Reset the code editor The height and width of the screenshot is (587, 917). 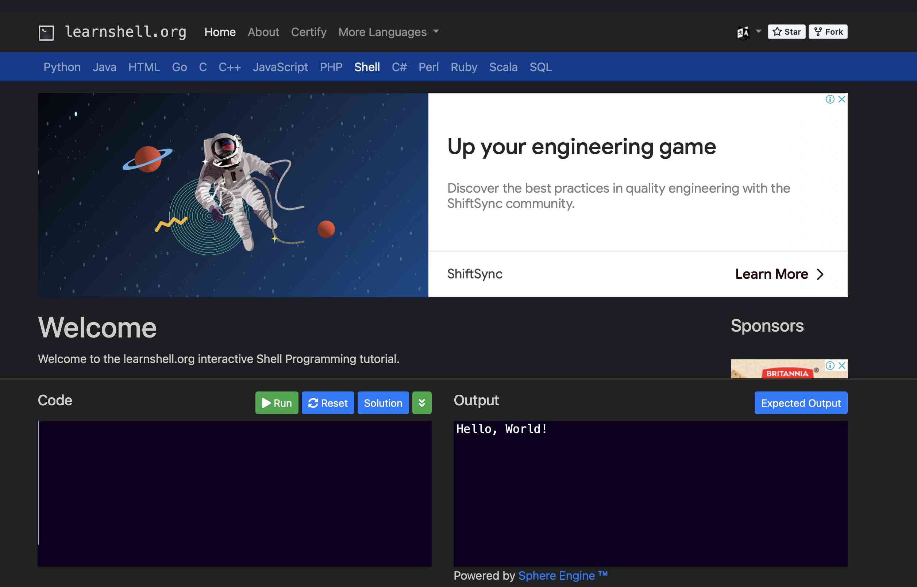328,403
